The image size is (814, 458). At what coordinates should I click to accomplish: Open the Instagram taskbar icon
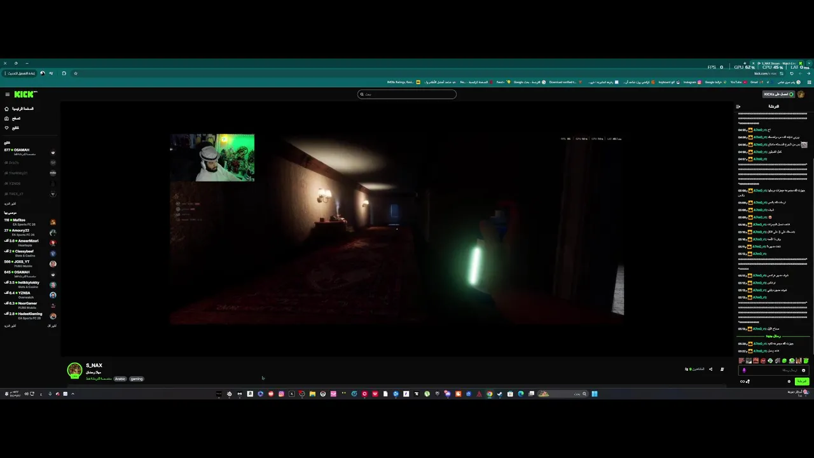pos(281,394)
